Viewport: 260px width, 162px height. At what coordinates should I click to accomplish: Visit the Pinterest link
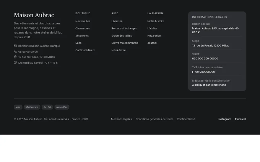(x=240, y=119)
